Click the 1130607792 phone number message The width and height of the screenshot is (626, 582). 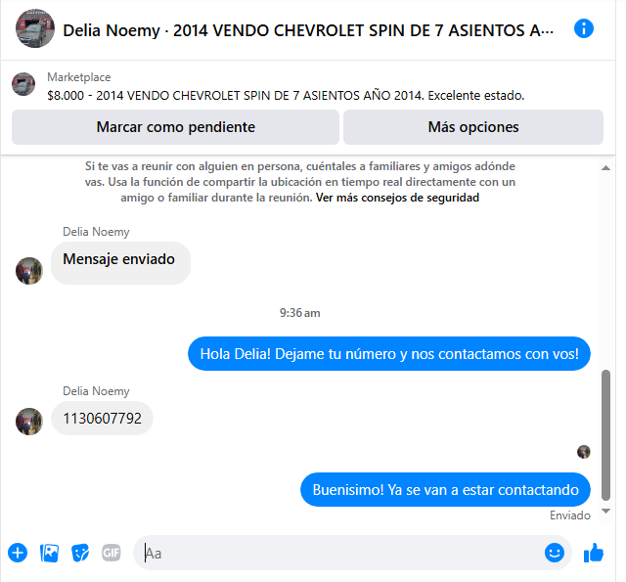tap(102, 419)
